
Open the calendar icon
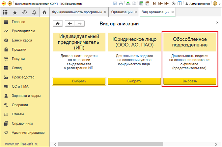[x=147, y=4]
